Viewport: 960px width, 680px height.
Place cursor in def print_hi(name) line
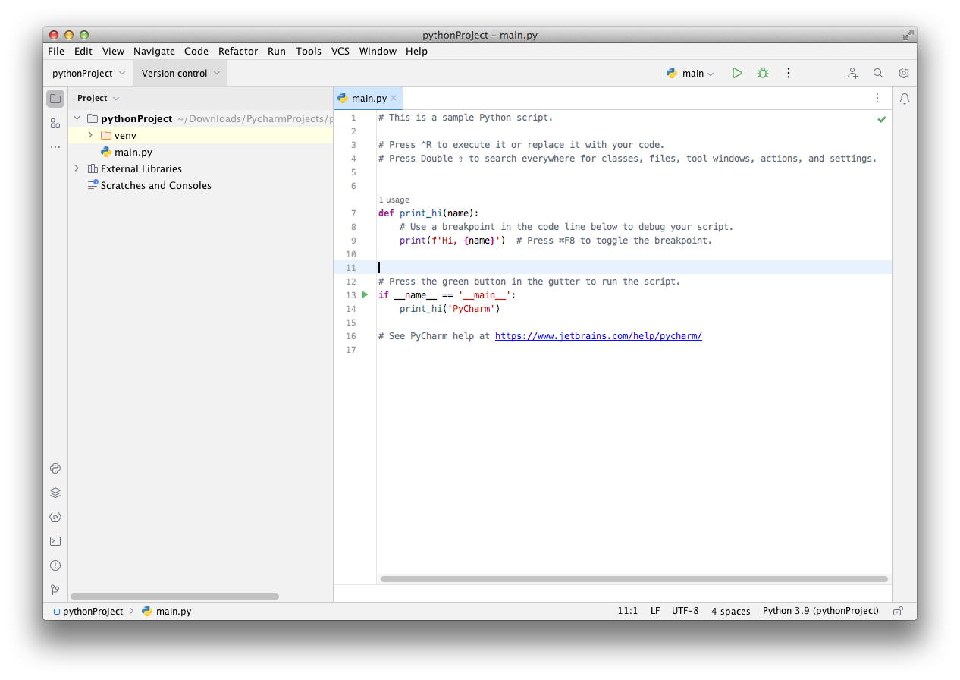[x=428, y=213]
